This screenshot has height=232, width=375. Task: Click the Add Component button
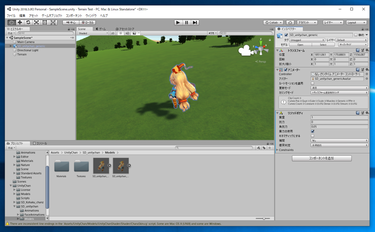pos(322,158)
